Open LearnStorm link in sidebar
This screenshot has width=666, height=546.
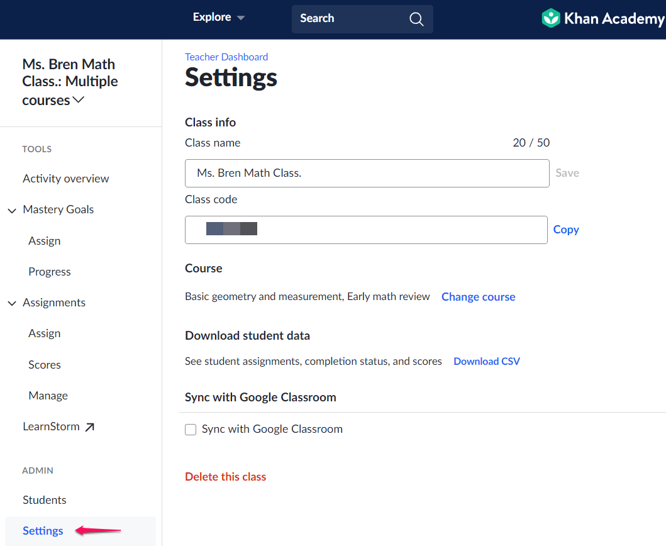coord(52,426)
